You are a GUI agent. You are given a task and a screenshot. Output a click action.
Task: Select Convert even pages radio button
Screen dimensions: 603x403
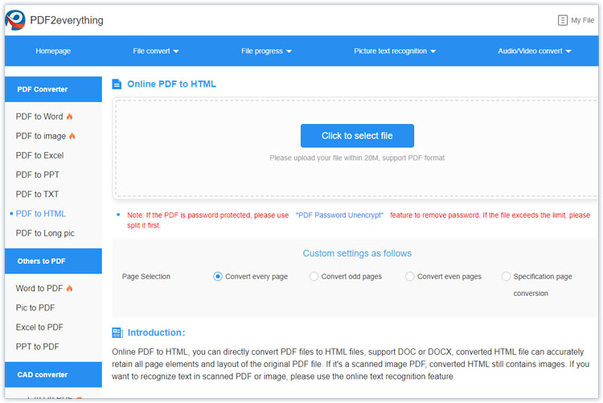point(410,277)
